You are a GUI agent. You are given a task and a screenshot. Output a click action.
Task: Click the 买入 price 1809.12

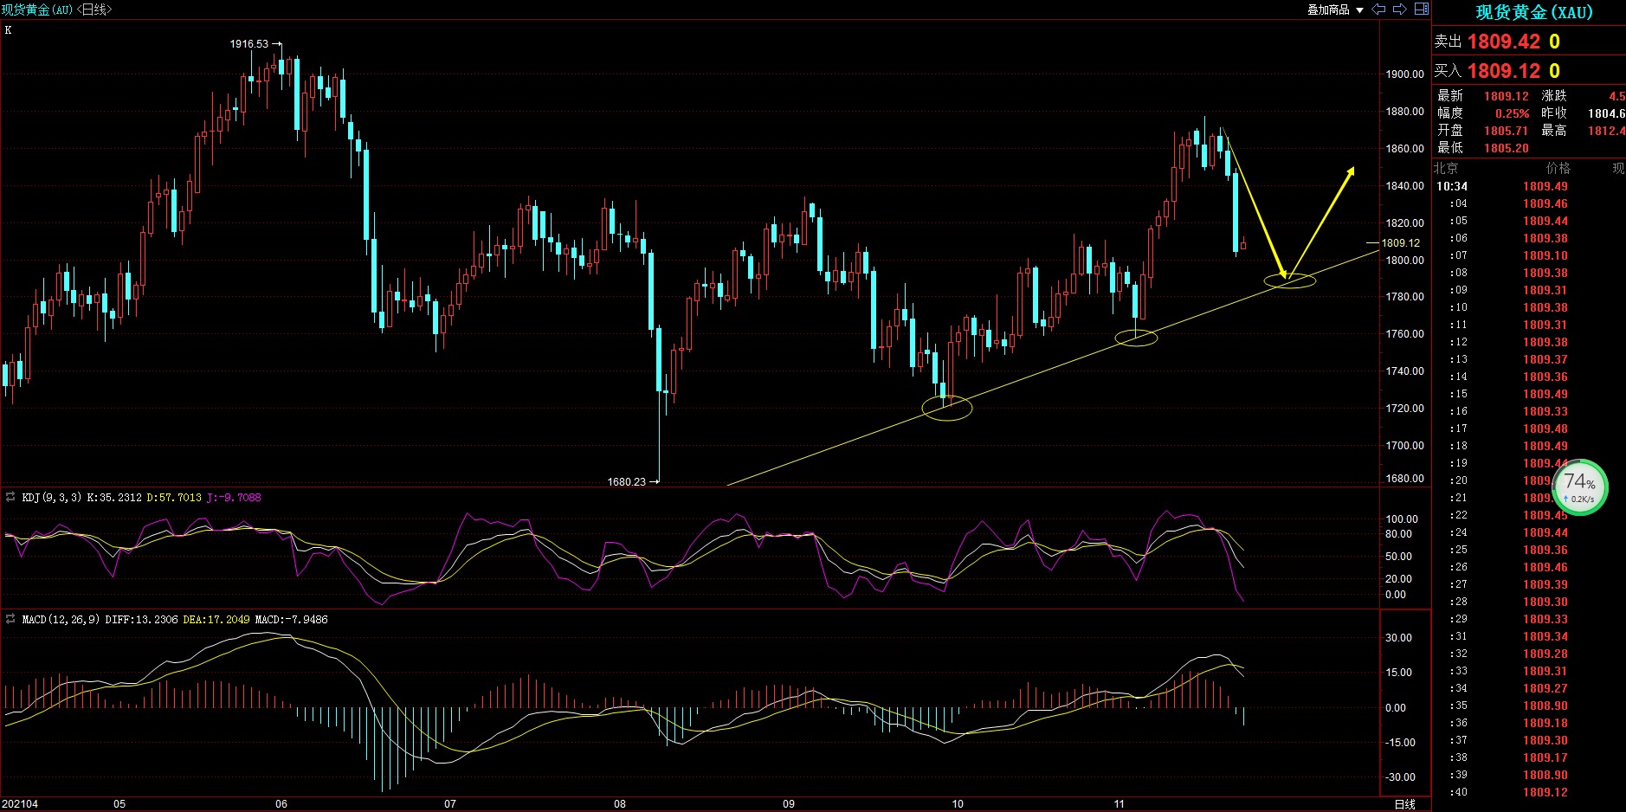pyautogui.click(x=1503, y=71)
